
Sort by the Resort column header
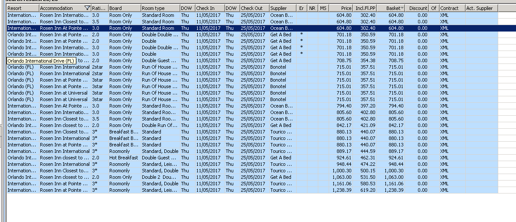[x=23, y=8]
